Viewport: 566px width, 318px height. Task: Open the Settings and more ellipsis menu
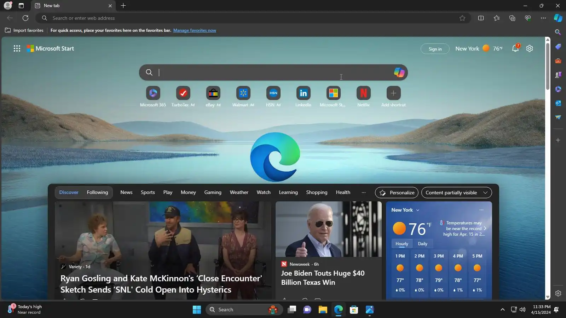tap(543, 18)
